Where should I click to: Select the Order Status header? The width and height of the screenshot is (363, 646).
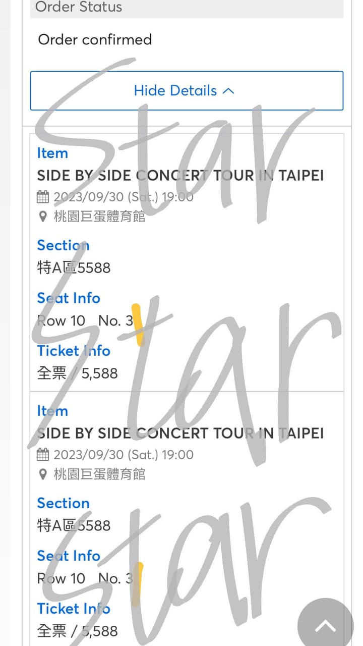79,8
